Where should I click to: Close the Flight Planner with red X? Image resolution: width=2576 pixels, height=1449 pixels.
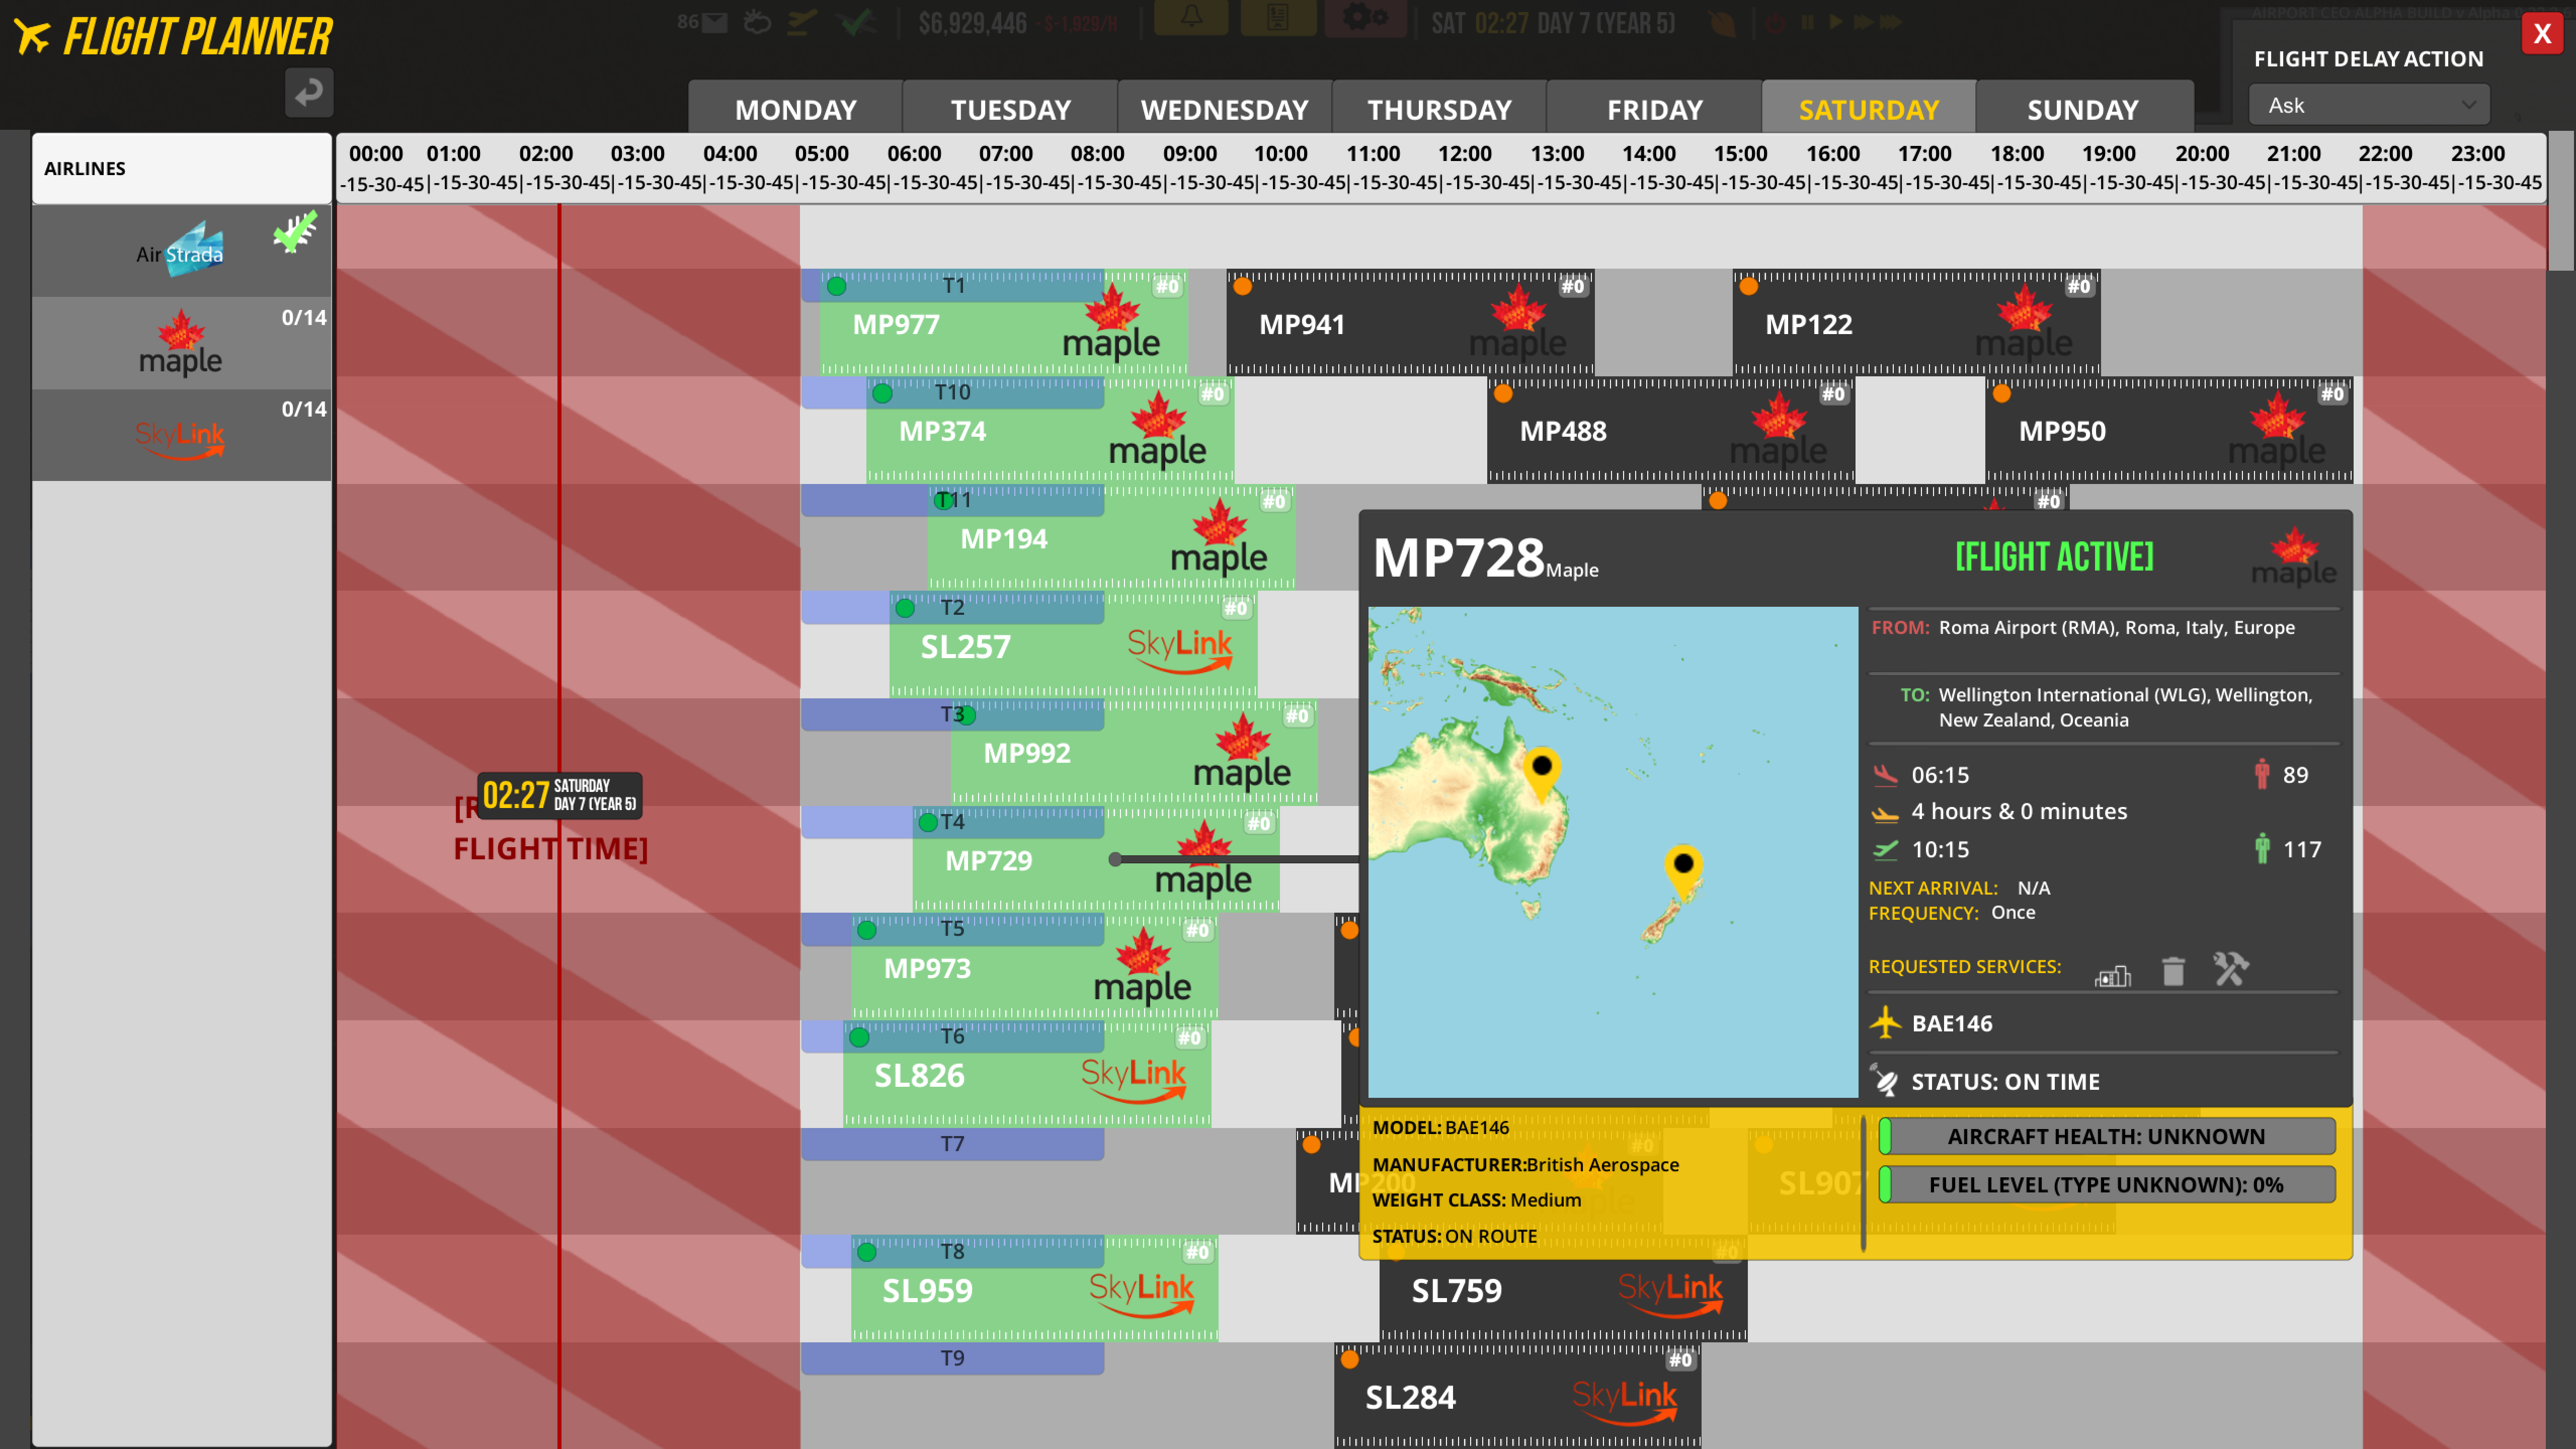point(2542,34)
